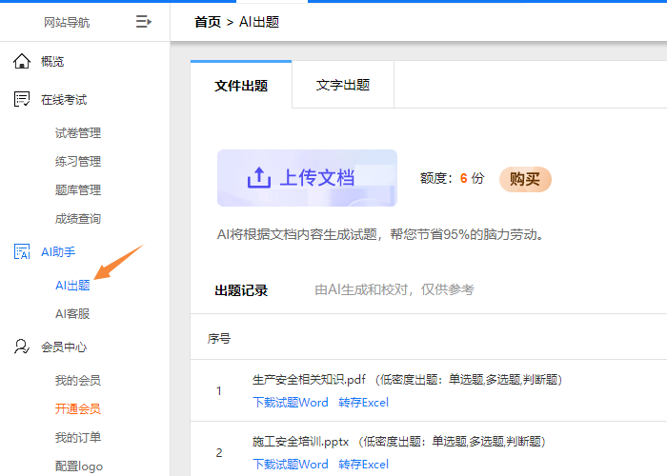Download Word for 施工安全培训.pptx
667x476 pixels.
[291, 464]
